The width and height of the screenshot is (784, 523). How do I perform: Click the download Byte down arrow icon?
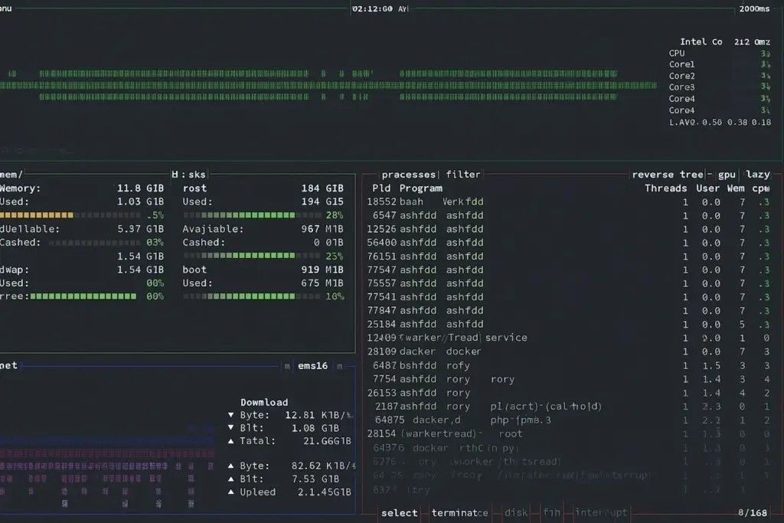click(x=232, y=415)
